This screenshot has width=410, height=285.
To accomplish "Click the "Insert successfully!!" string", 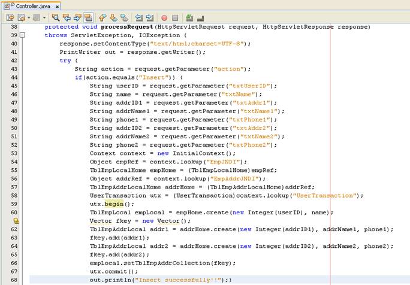I will (180, 280).
